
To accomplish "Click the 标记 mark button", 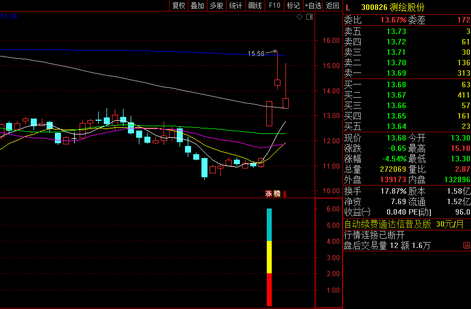I will click(294, 5).
